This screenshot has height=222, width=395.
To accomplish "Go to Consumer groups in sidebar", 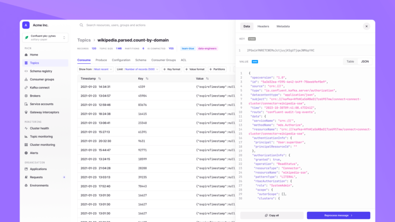I will tap(42, 79).
